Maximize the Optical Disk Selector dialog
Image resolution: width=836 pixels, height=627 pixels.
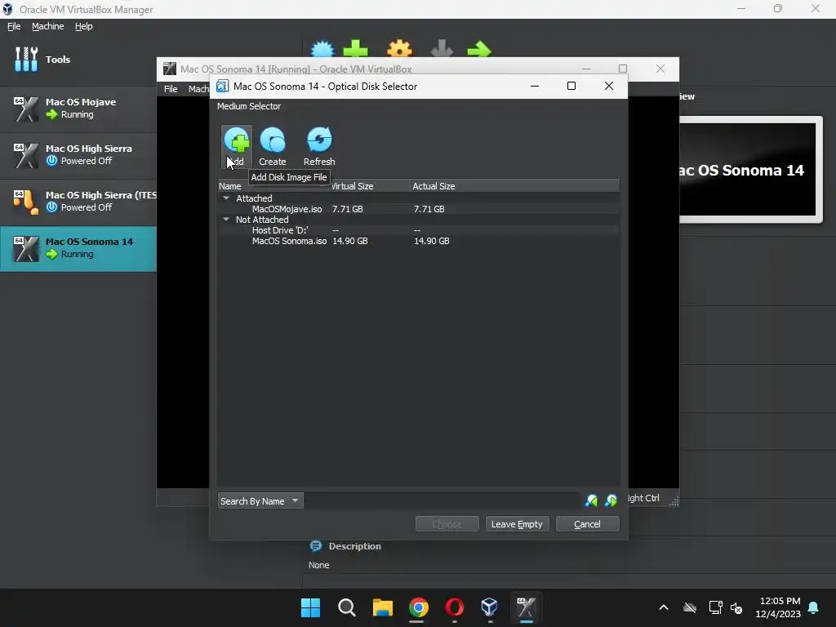[571, 86]
